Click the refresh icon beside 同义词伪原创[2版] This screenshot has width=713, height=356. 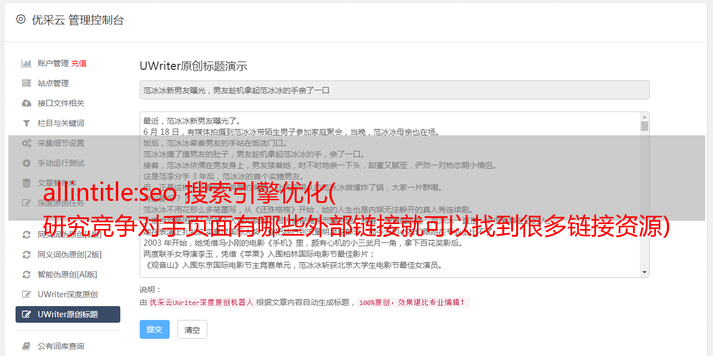click(26, 255)
